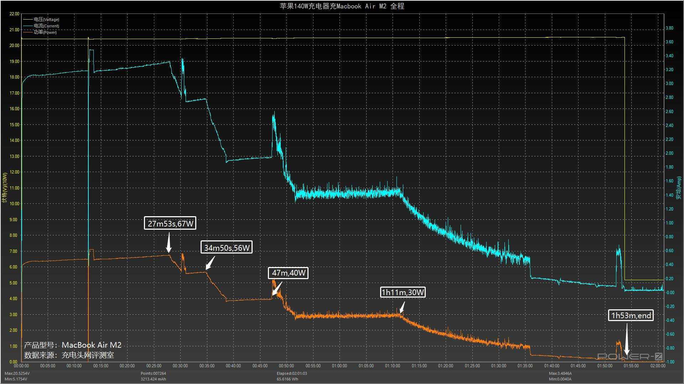Screen dimensions: 684x384
Task: Click the 01:00:00 tick on time axis
Action: point(339,366)
